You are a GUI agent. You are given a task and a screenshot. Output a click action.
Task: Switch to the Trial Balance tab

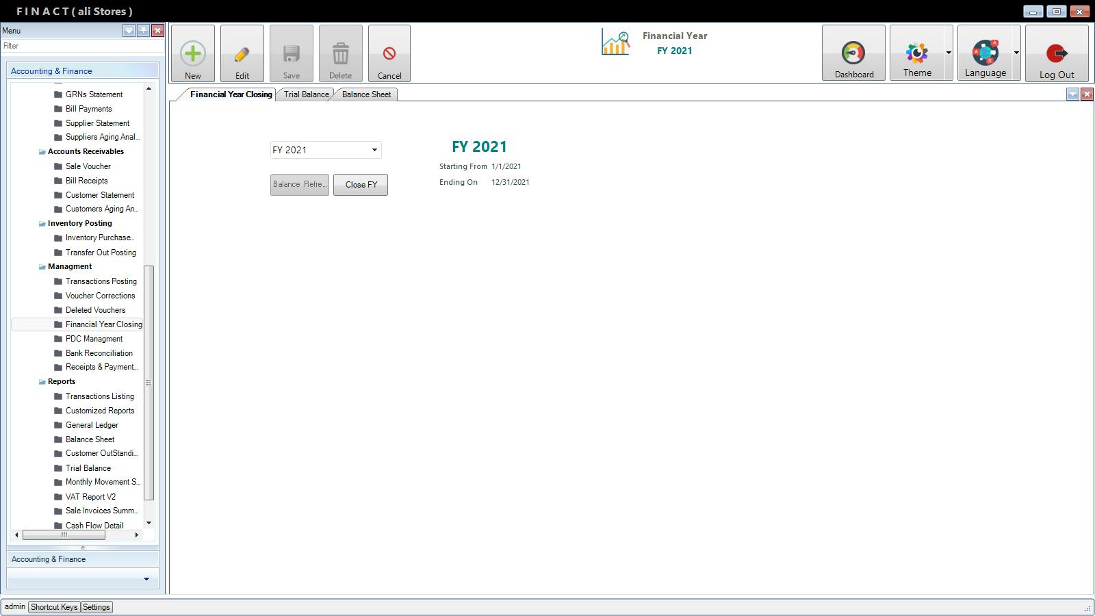(306, 94)
